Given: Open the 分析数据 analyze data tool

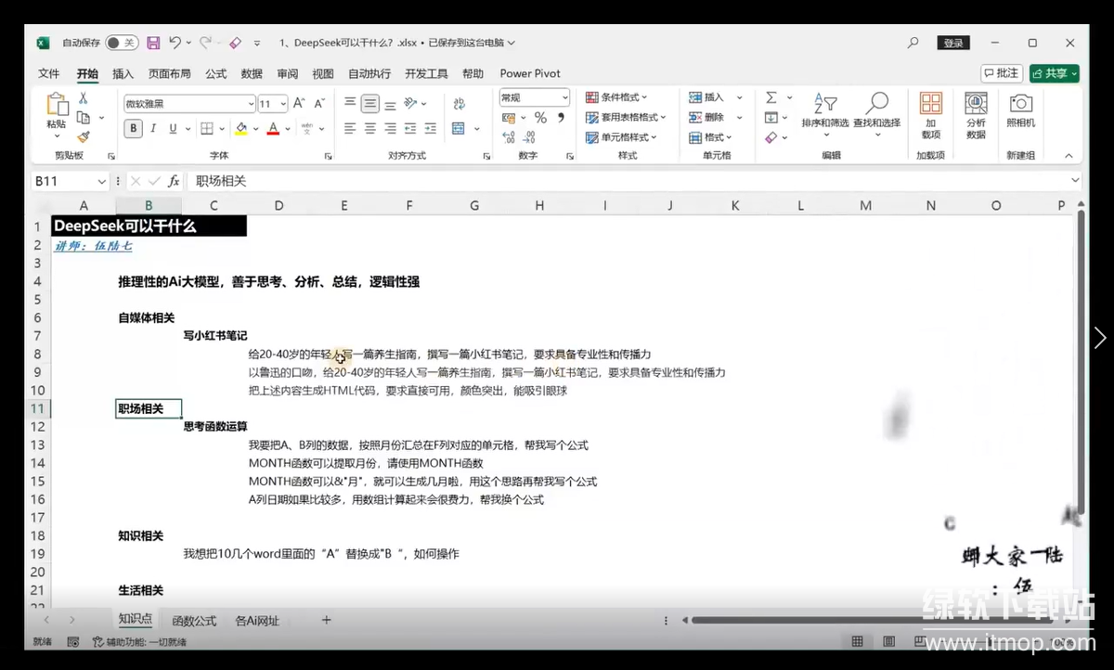Looking at the screenshot, I should [x=976, y=115].
